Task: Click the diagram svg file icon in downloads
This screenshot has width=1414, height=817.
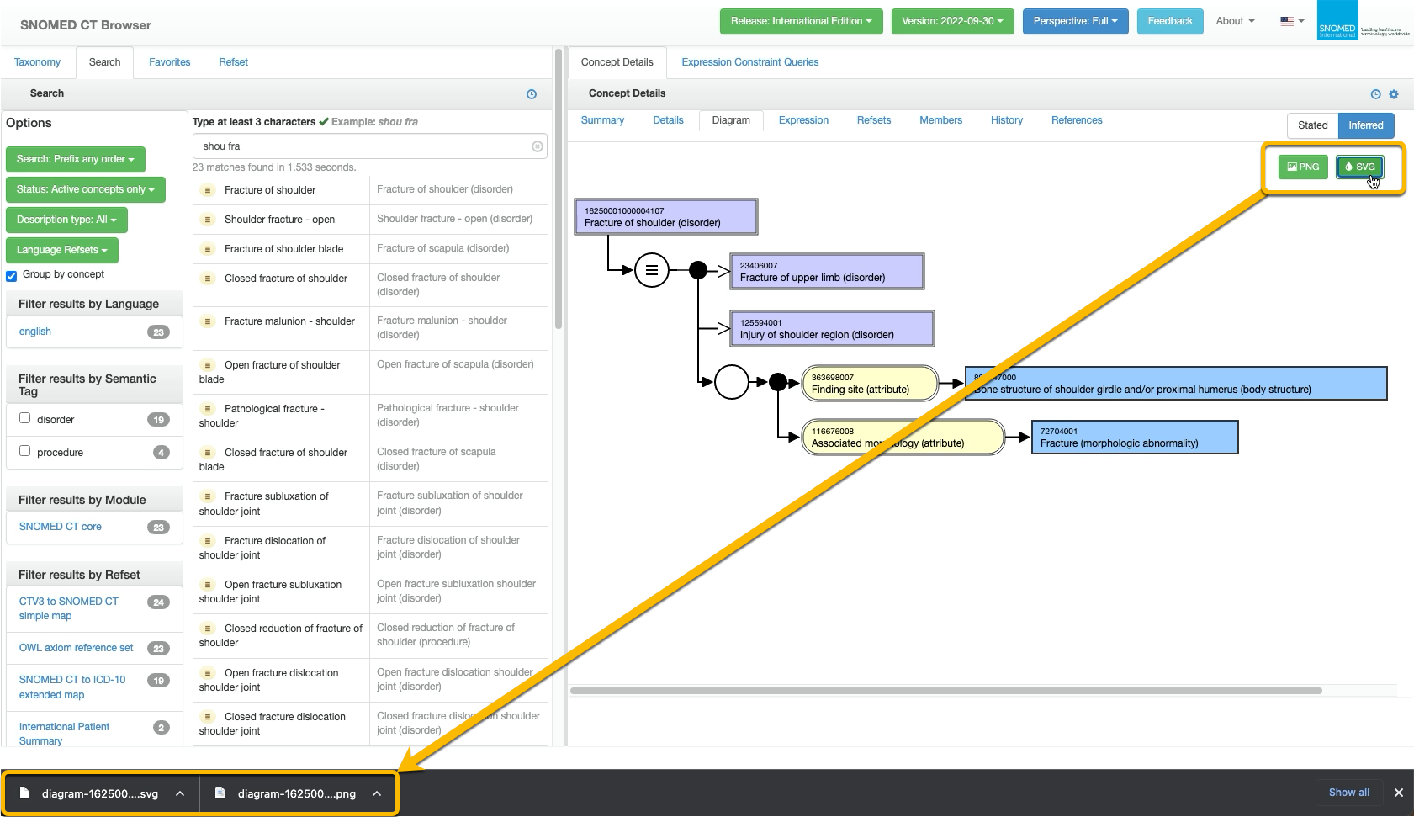Action: point(24,793)
